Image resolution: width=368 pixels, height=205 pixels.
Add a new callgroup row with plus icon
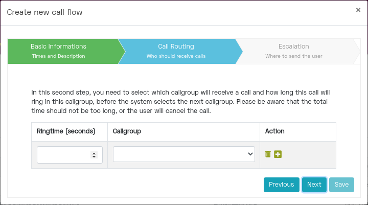tap(278, 154)
